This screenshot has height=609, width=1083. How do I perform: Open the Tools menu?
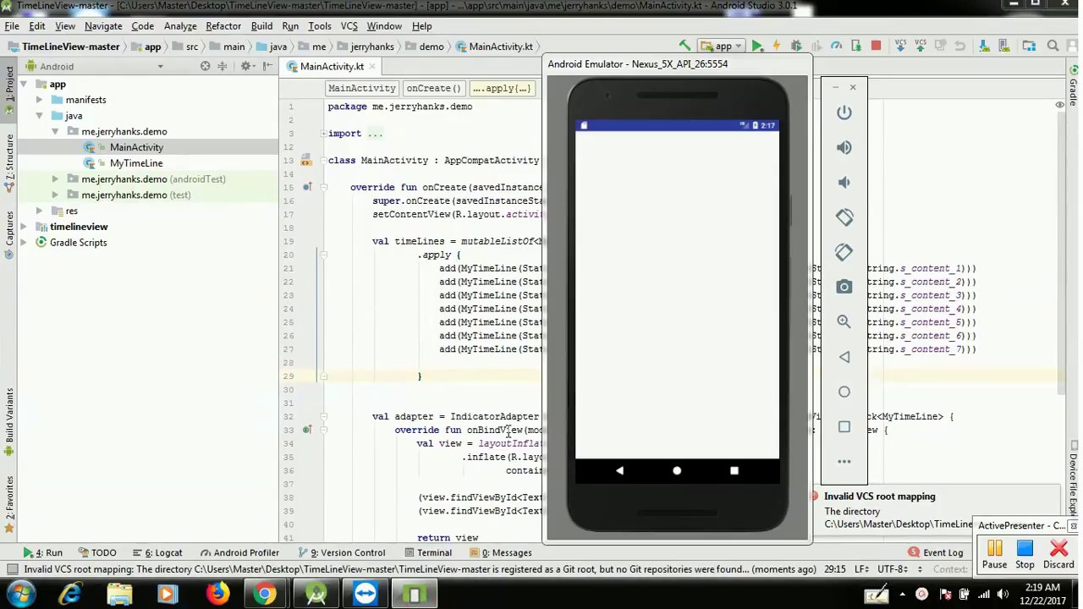click(319, 26)
